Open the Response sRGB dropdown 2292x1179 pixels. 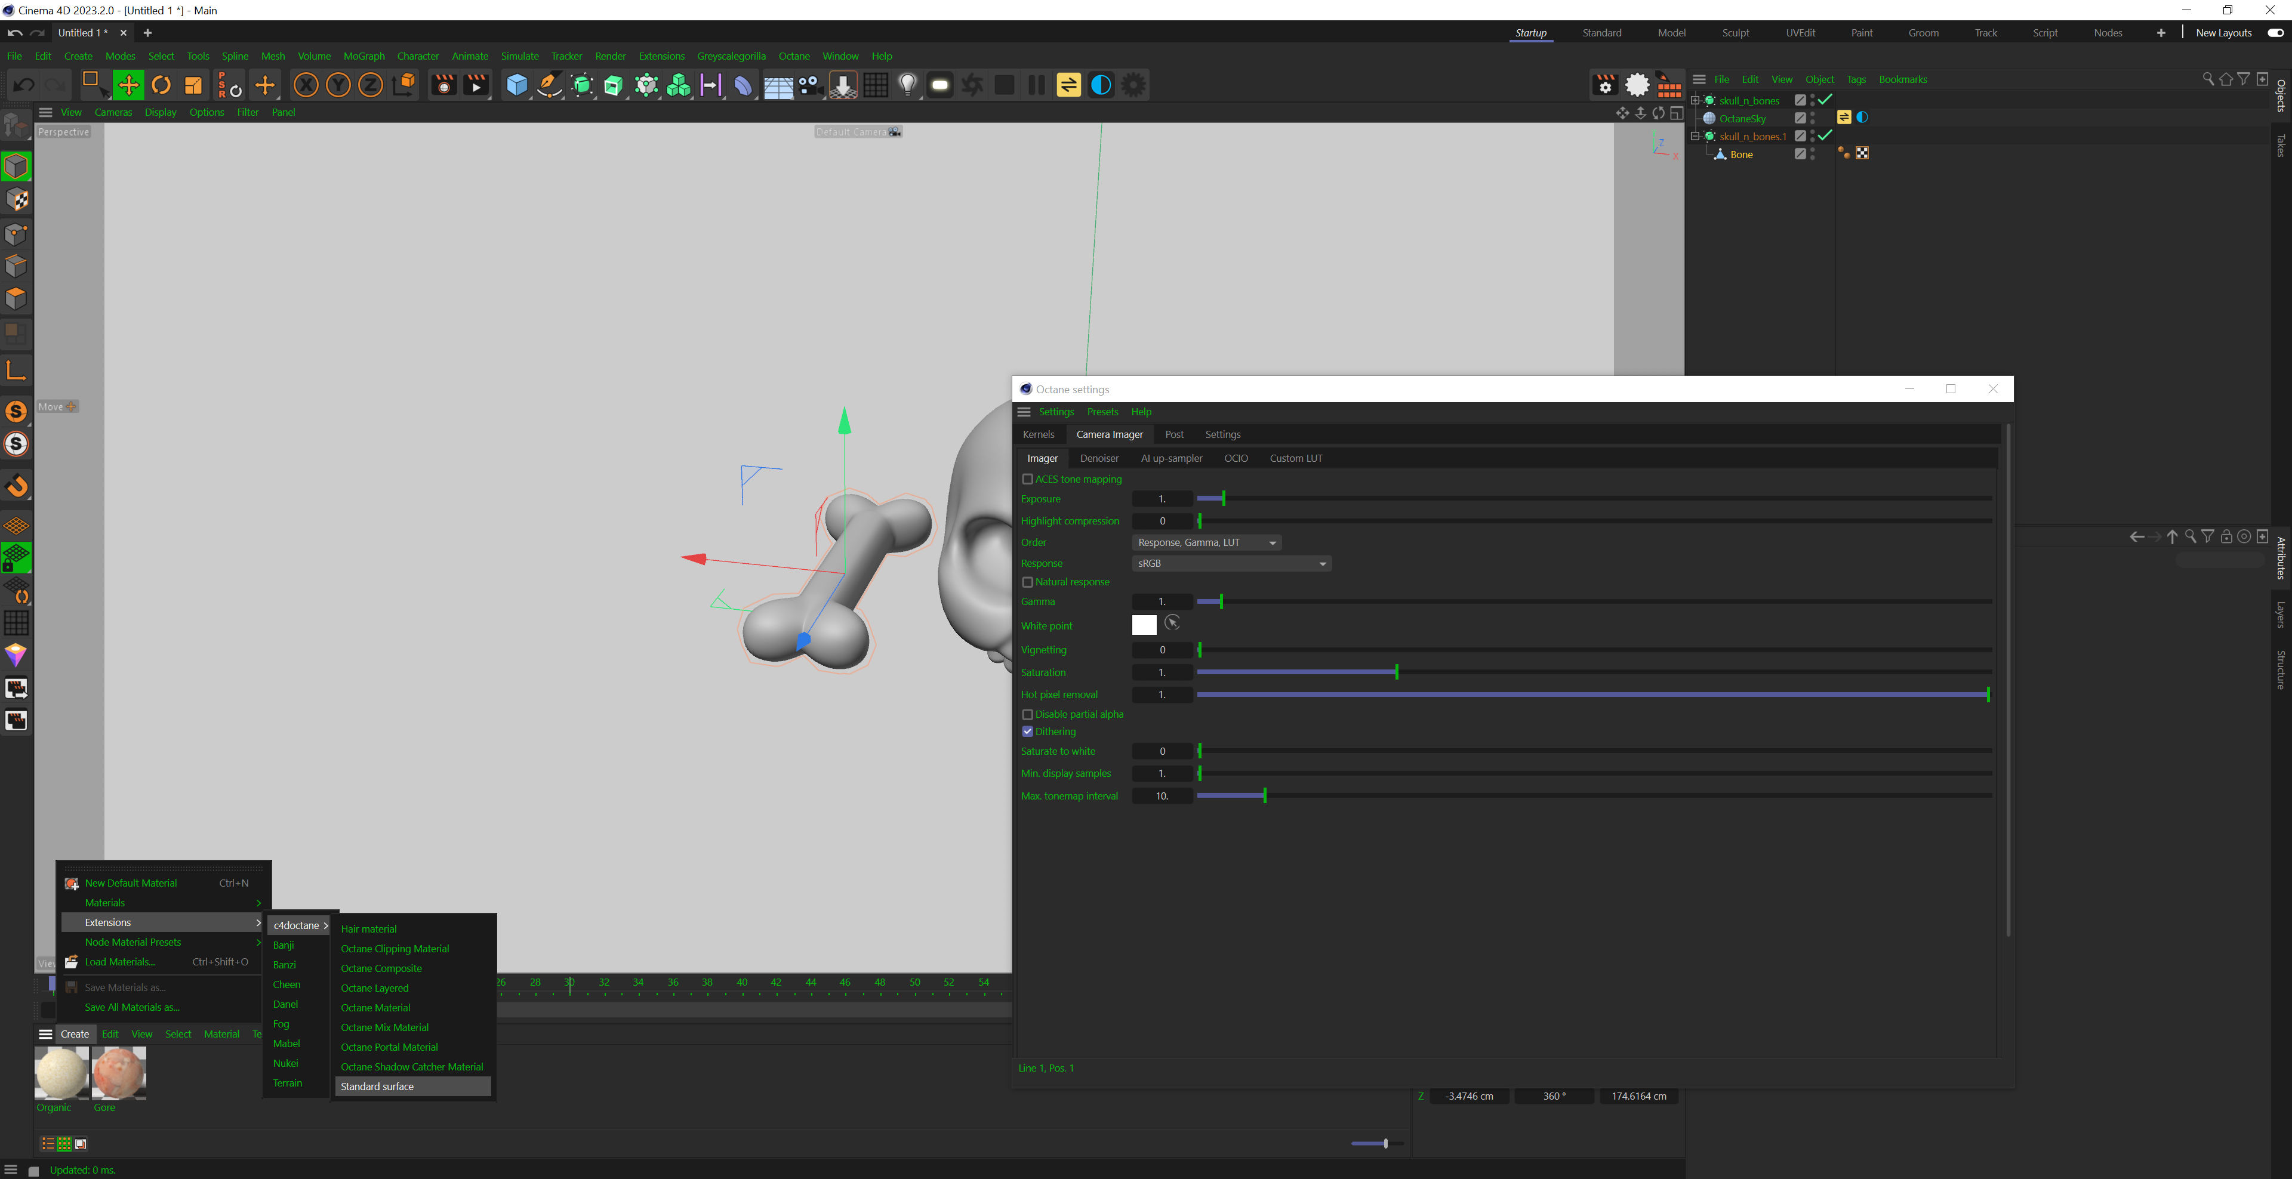click(x=1231, y=564)
